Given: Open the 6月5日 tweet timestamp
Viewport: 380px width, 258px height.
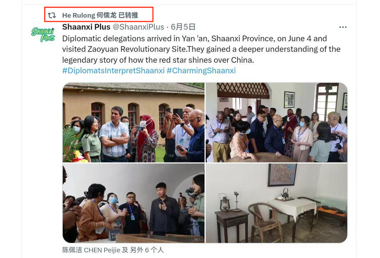Looking at the screenshot, I should point(183,27).
